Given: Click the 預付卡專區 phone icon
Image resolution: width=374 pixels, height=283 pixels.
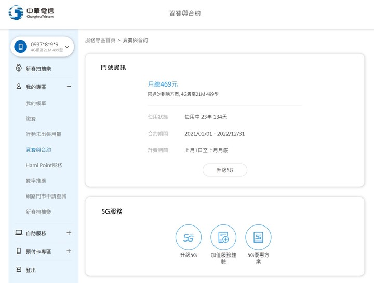Looking at the screenshot, I should 19,251.
